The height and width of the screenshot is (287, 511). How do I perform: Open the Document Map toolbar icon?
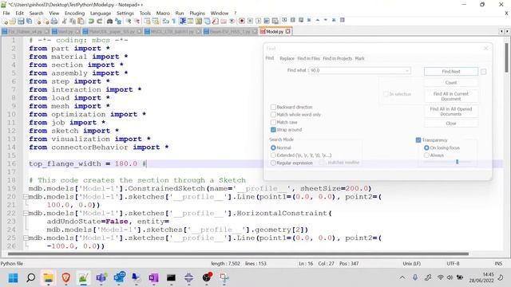199,22
